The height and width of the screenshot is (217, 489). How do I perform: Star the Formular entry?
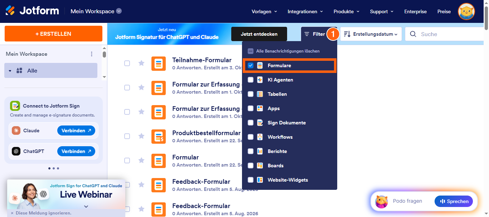click(141, 161)
